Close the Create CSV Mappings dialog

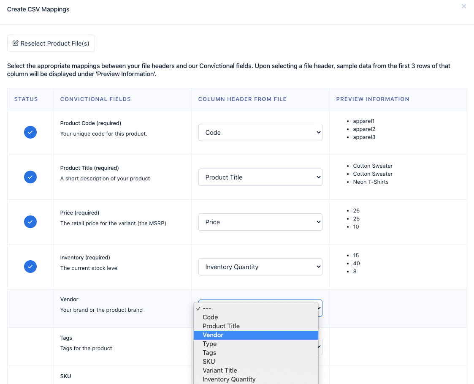[464, 6]
